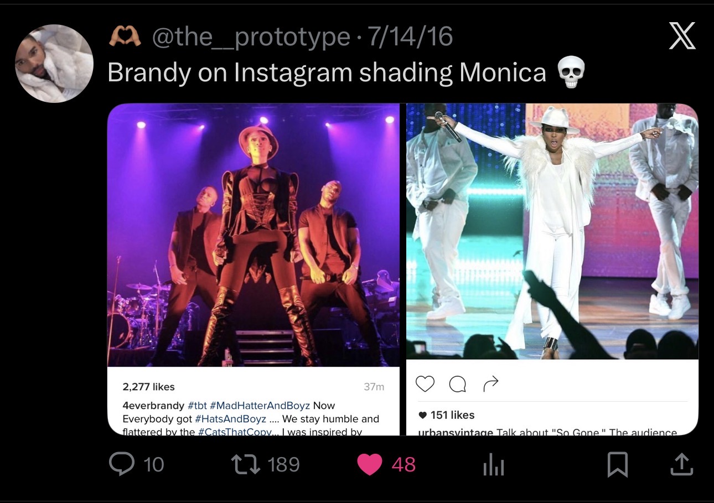Share the tweet with upload arrow icon
Image resolution: width=714 pixels, height=503 pixels.
[681, 464]
